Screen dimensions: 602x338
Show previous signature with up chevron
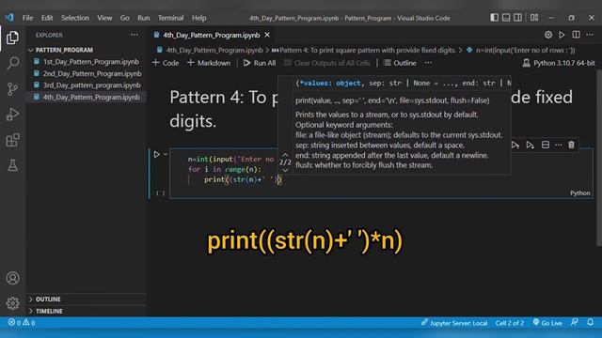pos(285,154)
